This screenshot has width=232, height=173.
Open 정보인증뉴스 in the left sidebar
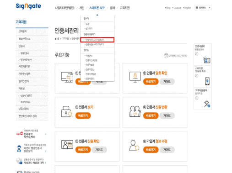point(32,39)
